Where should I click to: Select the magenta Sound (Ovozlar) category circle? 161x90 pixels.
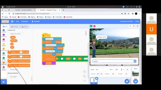[x=4, y=39]
